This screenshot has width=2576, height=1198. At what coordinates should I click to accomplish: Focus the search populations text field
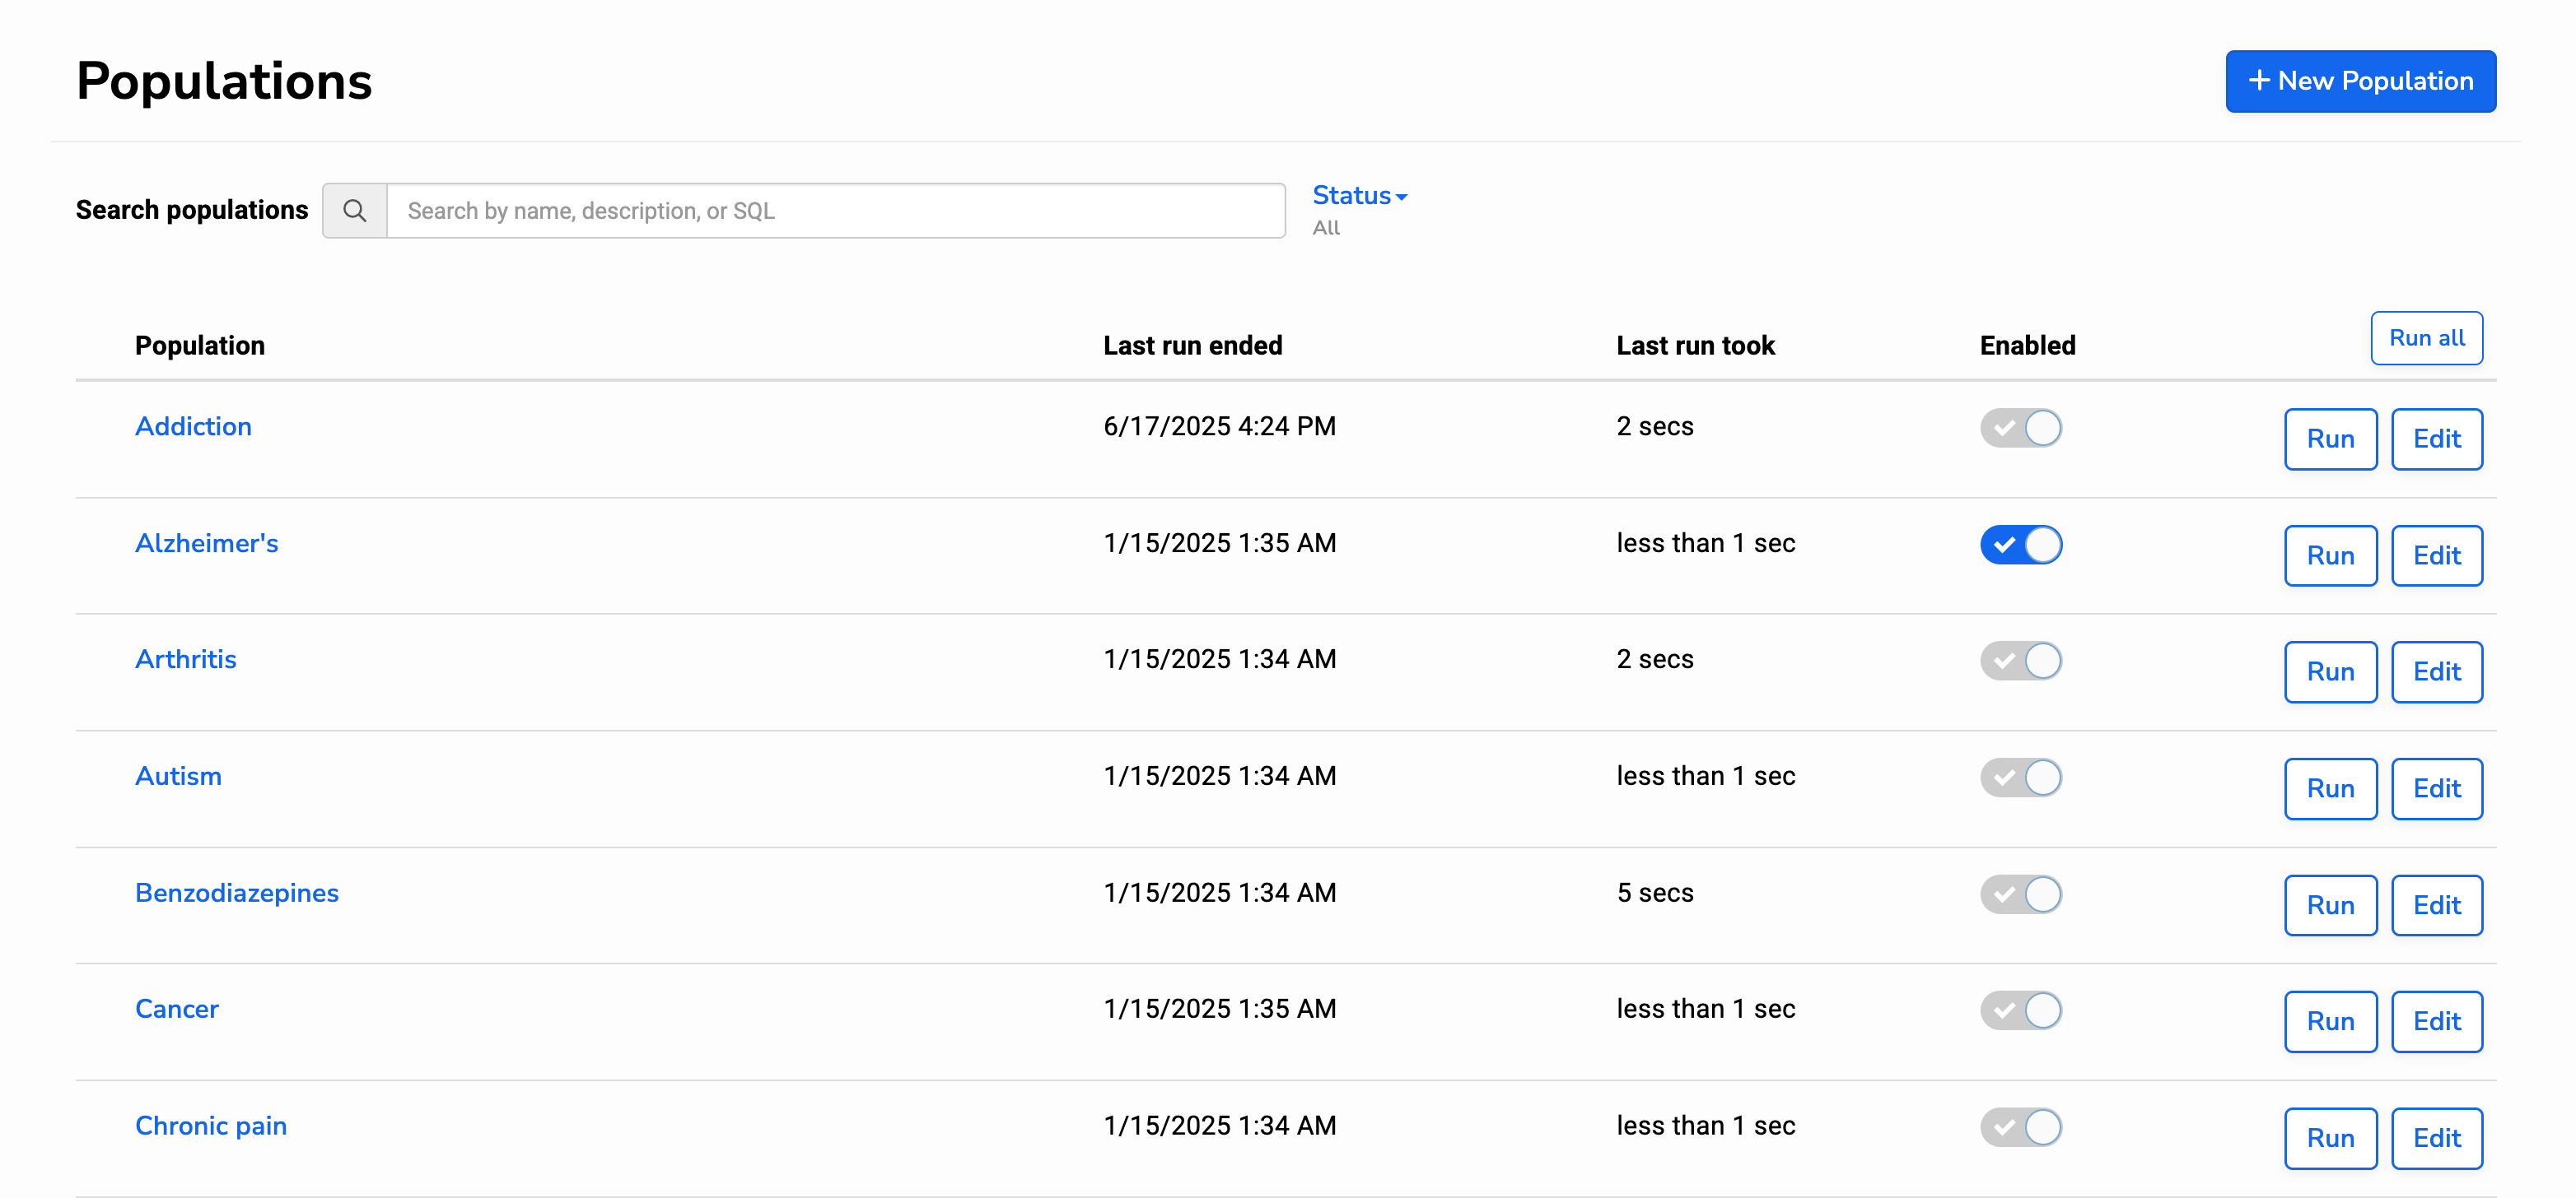point(835,211)
